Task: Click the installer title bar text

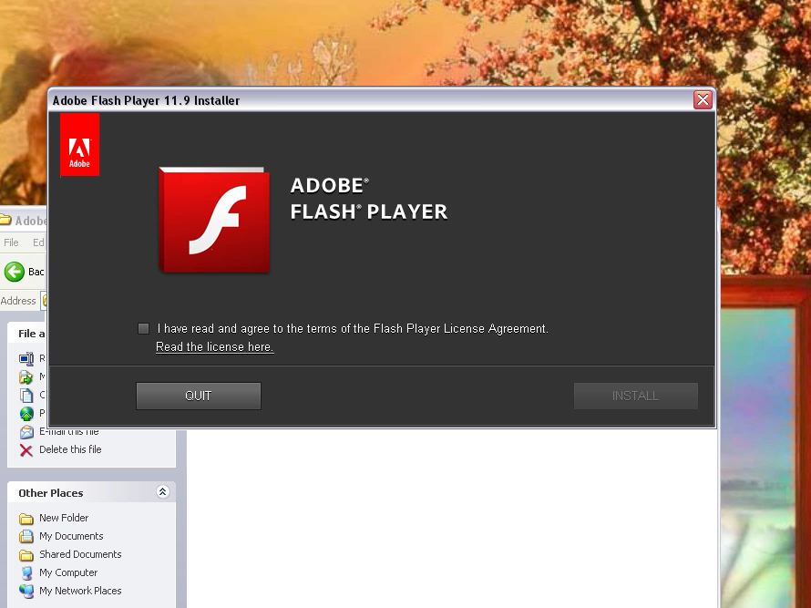Action: pos(146,100)
